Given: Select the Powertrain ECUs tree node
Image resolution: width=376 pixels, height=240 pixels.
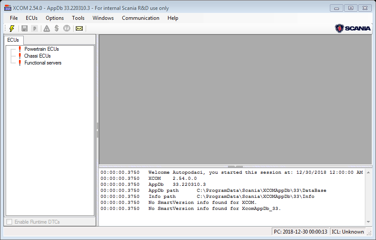Looking at the screenshot, I should [41, 49].
